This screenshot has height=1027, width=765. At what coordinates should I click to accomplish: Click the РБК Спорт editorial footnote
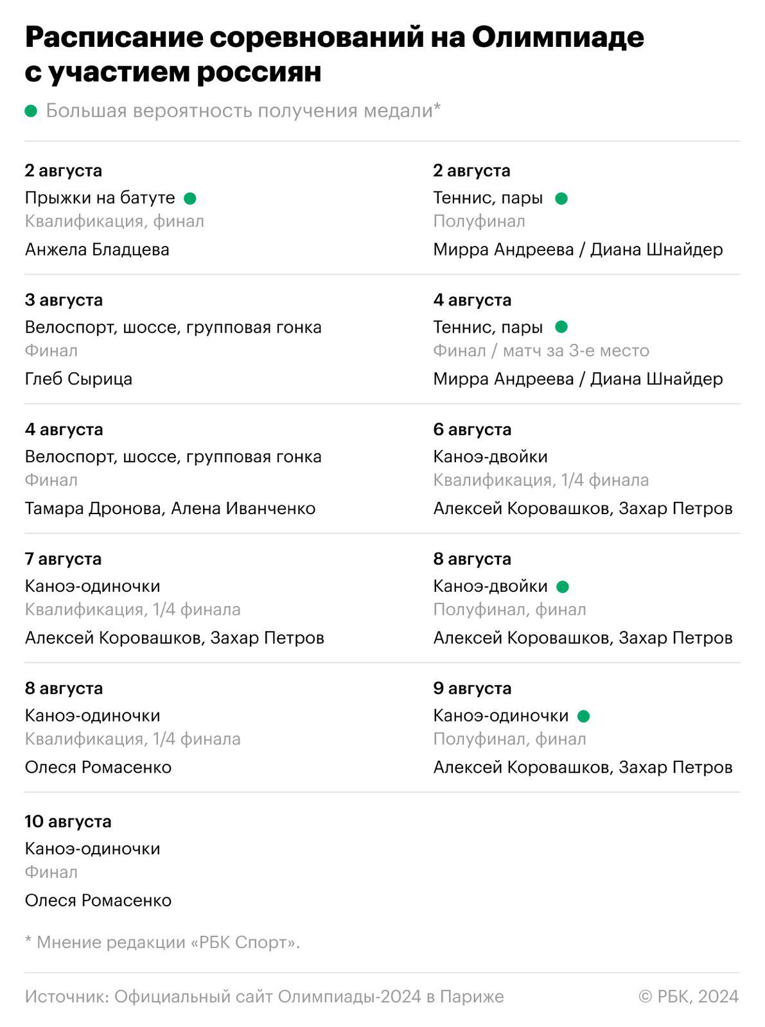(163, 943)
